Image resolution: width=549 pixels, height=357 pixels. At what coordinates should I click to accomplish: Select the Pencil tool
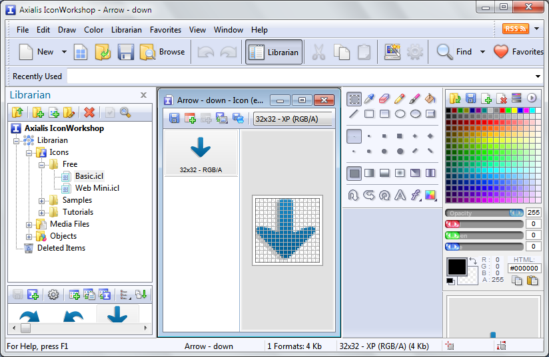(x=400, y=99)
